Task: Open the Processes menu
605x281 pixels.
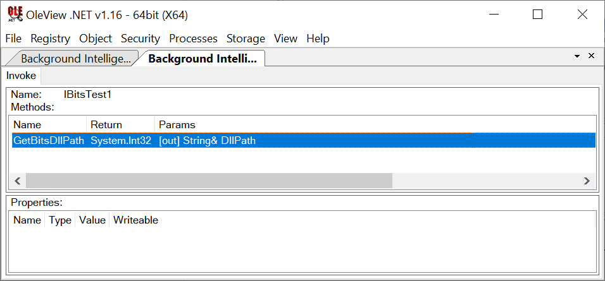Action: (193, 39)
